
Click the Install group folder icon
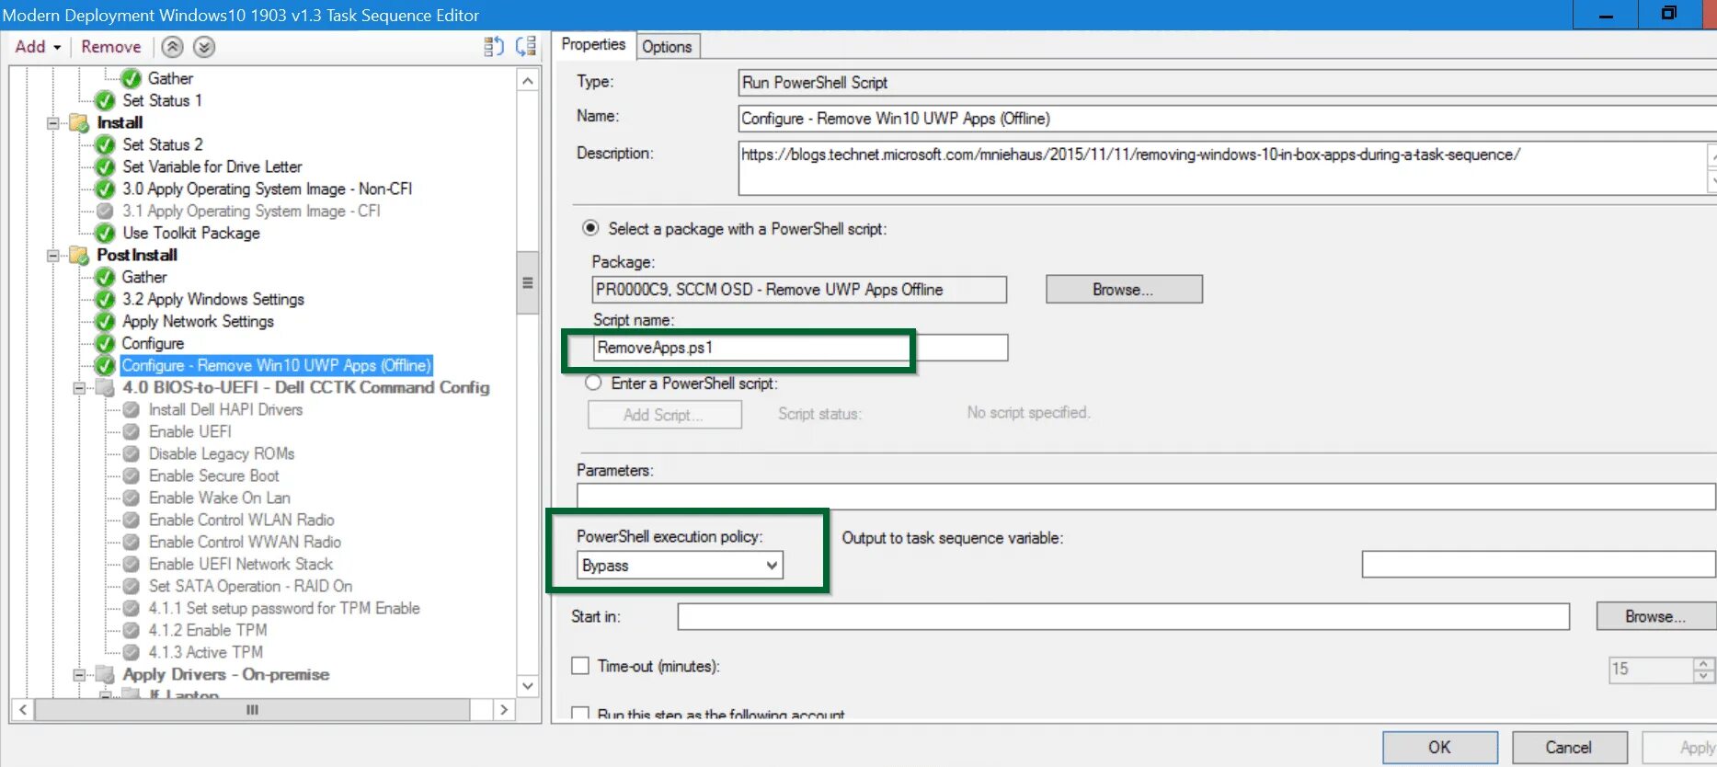tap(80, 122)
